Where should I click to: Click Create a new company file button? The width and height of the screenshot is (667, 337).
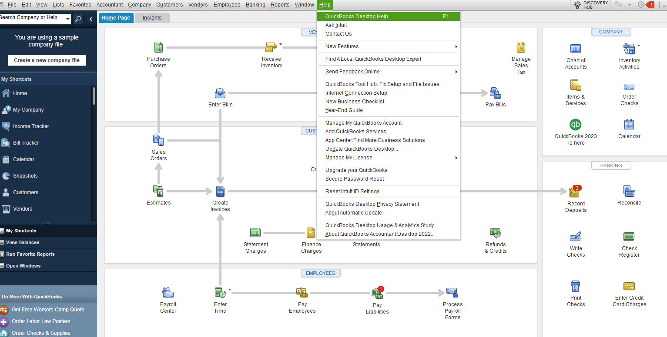point(47,60)
